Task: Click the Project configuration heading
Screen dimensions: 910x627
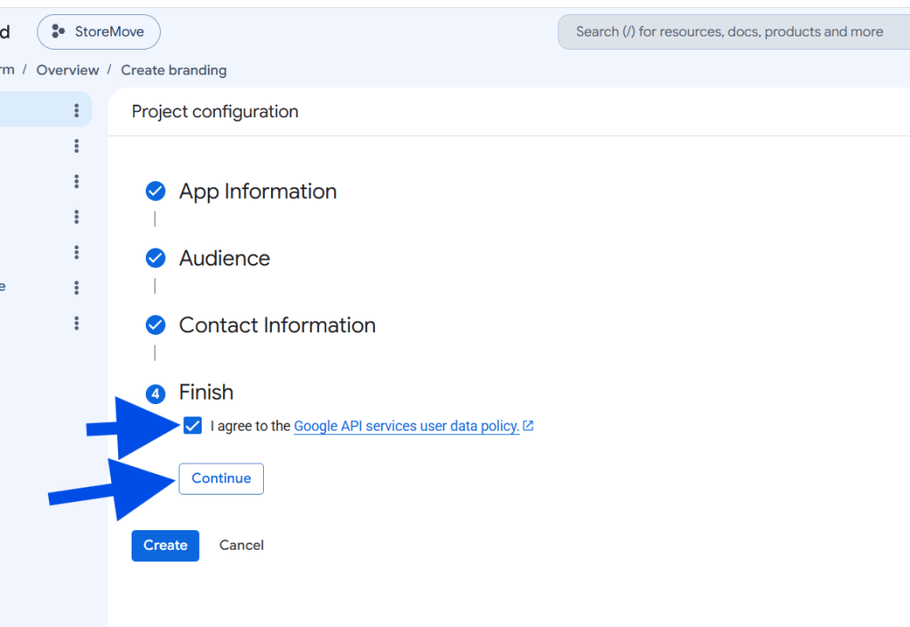Action: click(x=215, y=111)
